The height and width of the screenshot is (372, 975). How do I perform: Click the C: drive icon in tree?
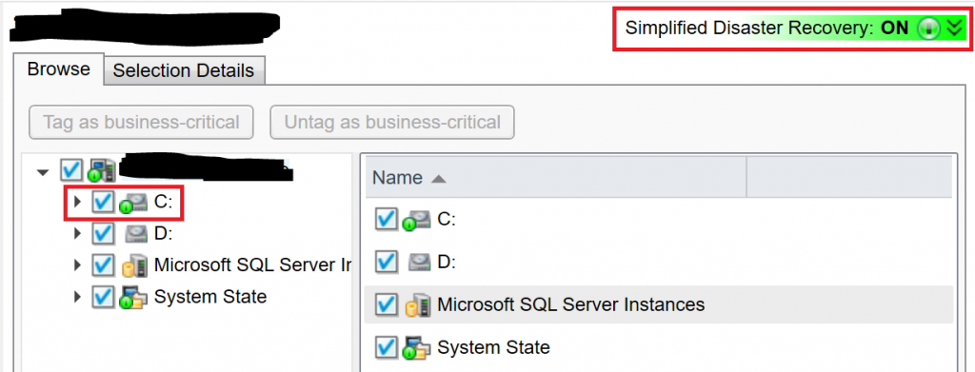click(133, 203)
